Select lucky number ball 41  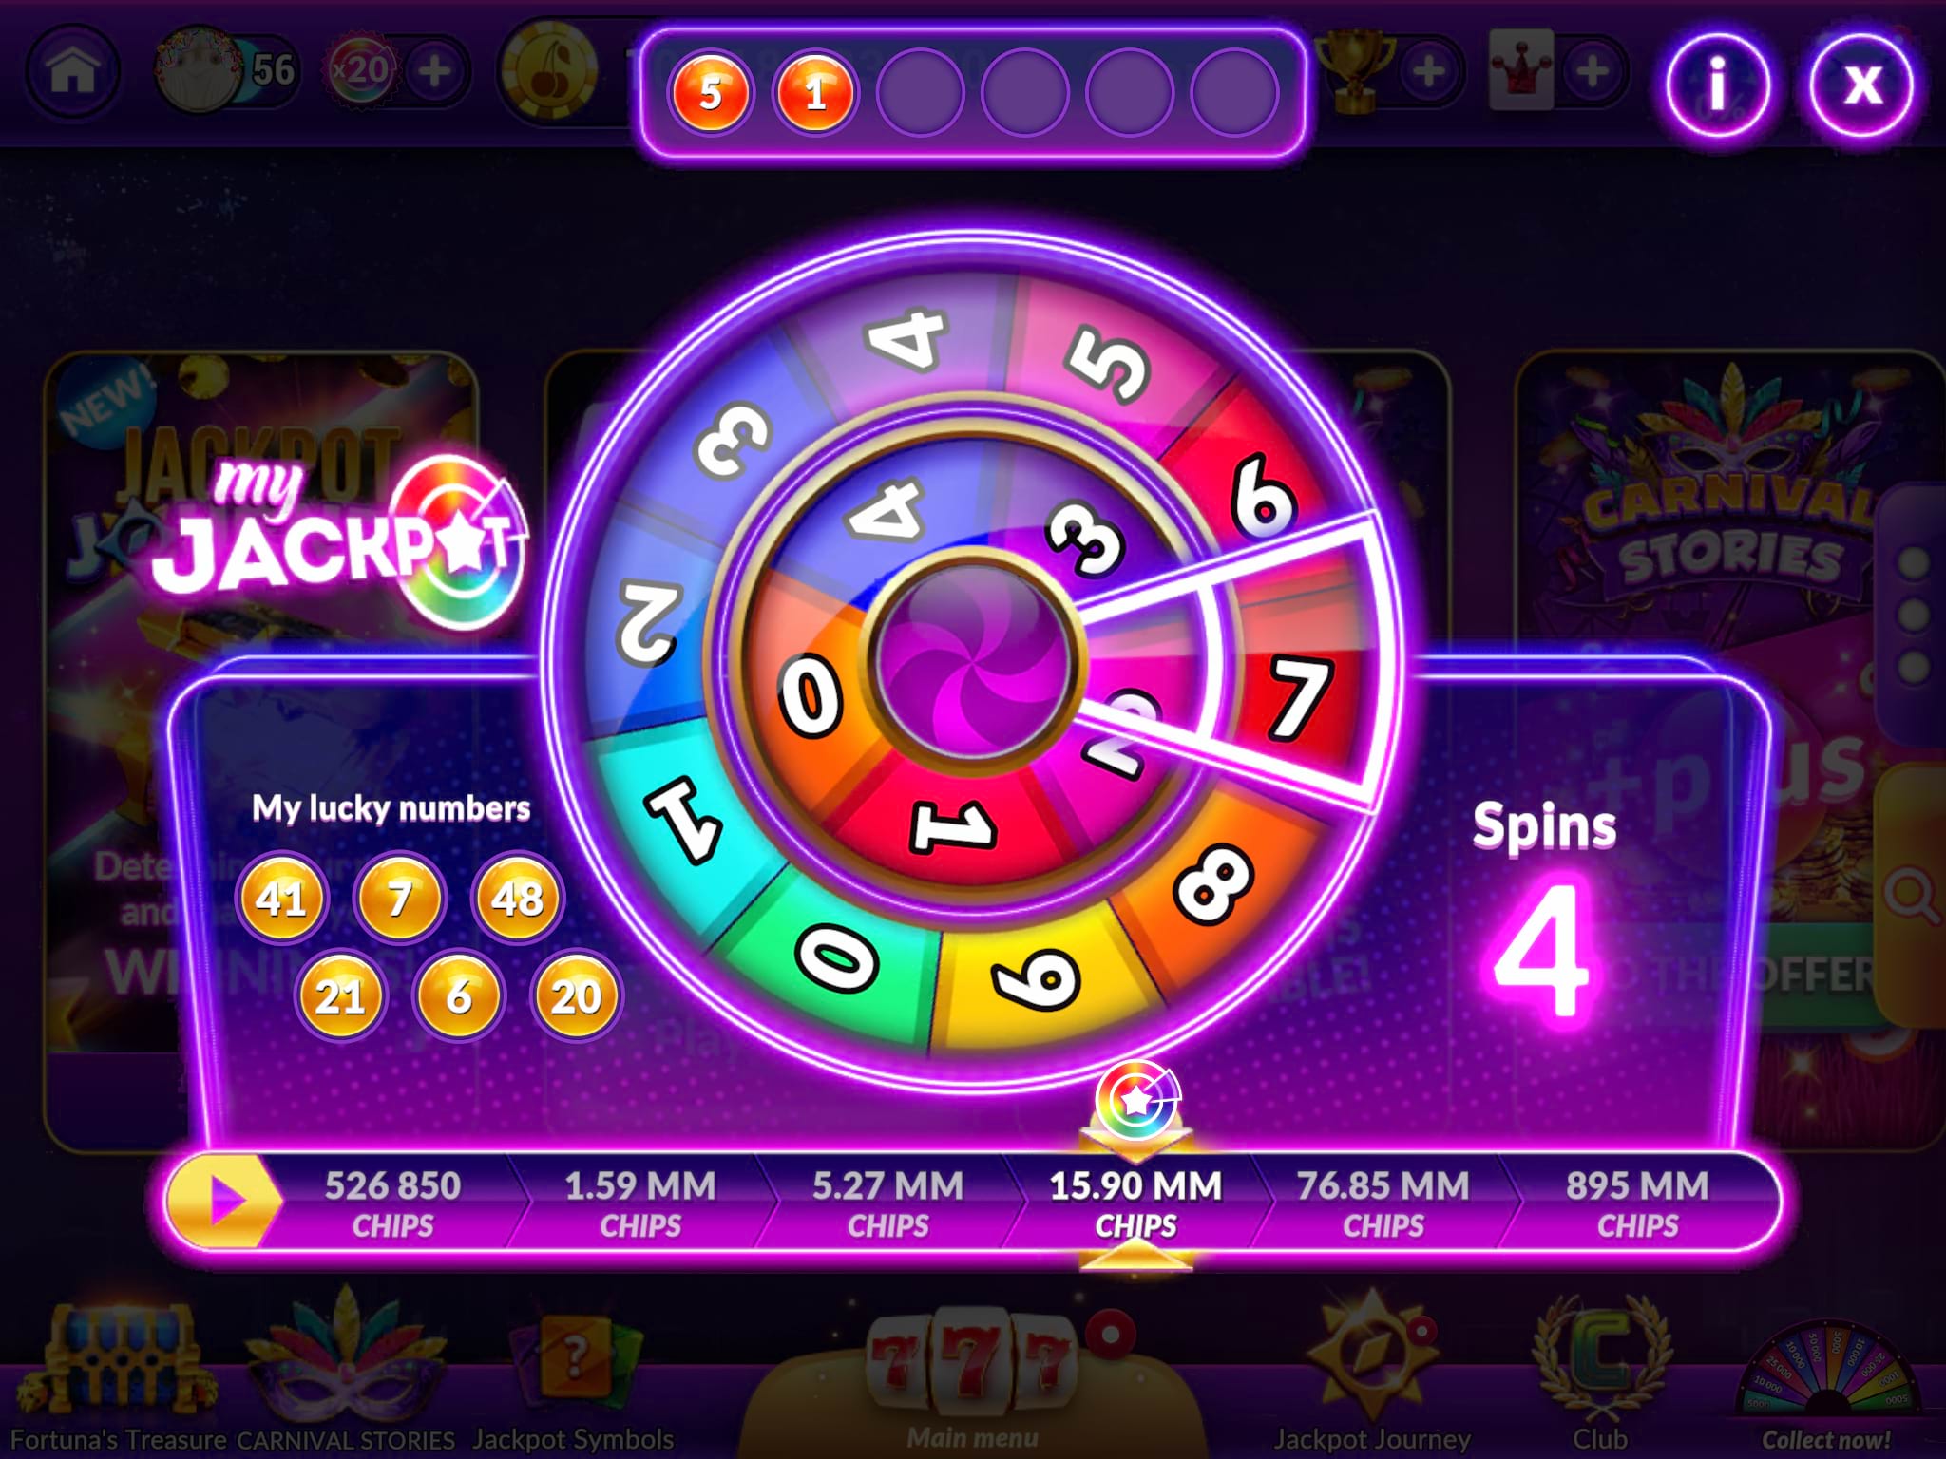pos(281,898)
